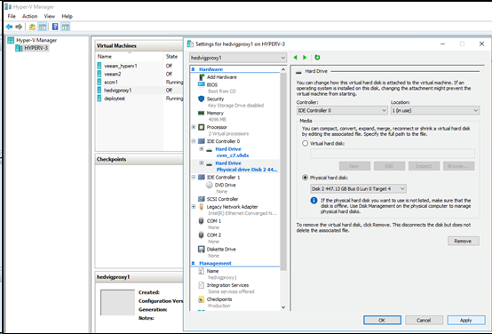Image resolution: width=492 pixels, height=334 pixels.
Task: Open the View menu
Action: click(x=49, y=16)
